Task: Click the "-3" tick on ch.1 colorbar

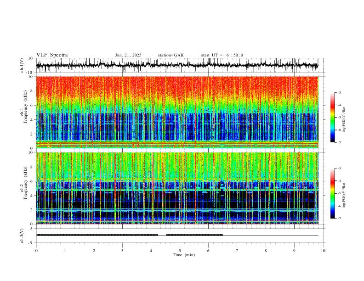Action: [x=339, y=92]
